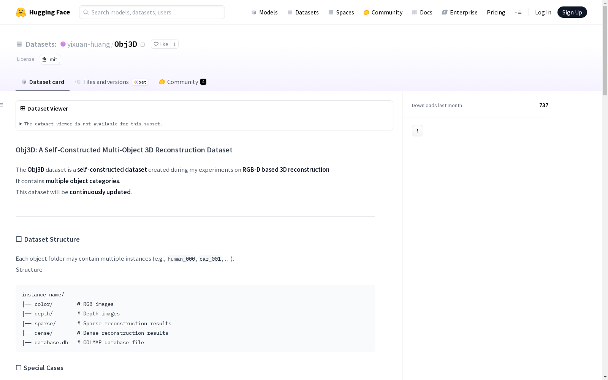Screen dimensions: 608x380
Task: Click the search magnifier icon
Action: (86, 12)
